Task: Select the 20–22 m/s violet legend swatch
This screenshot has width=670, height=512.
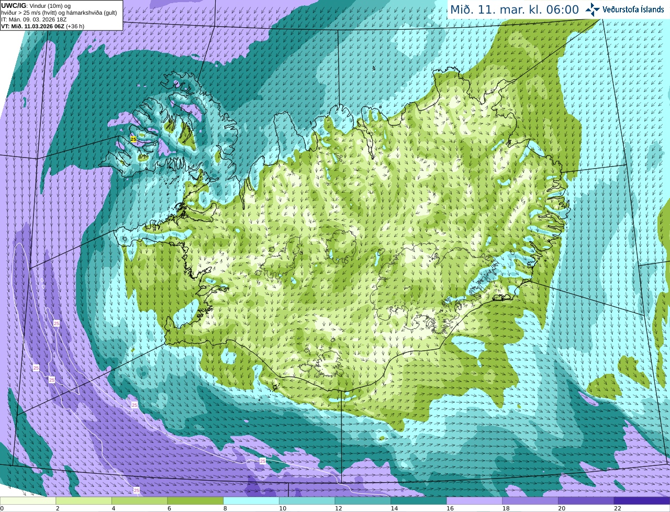Action: click(x=586, y=500)
